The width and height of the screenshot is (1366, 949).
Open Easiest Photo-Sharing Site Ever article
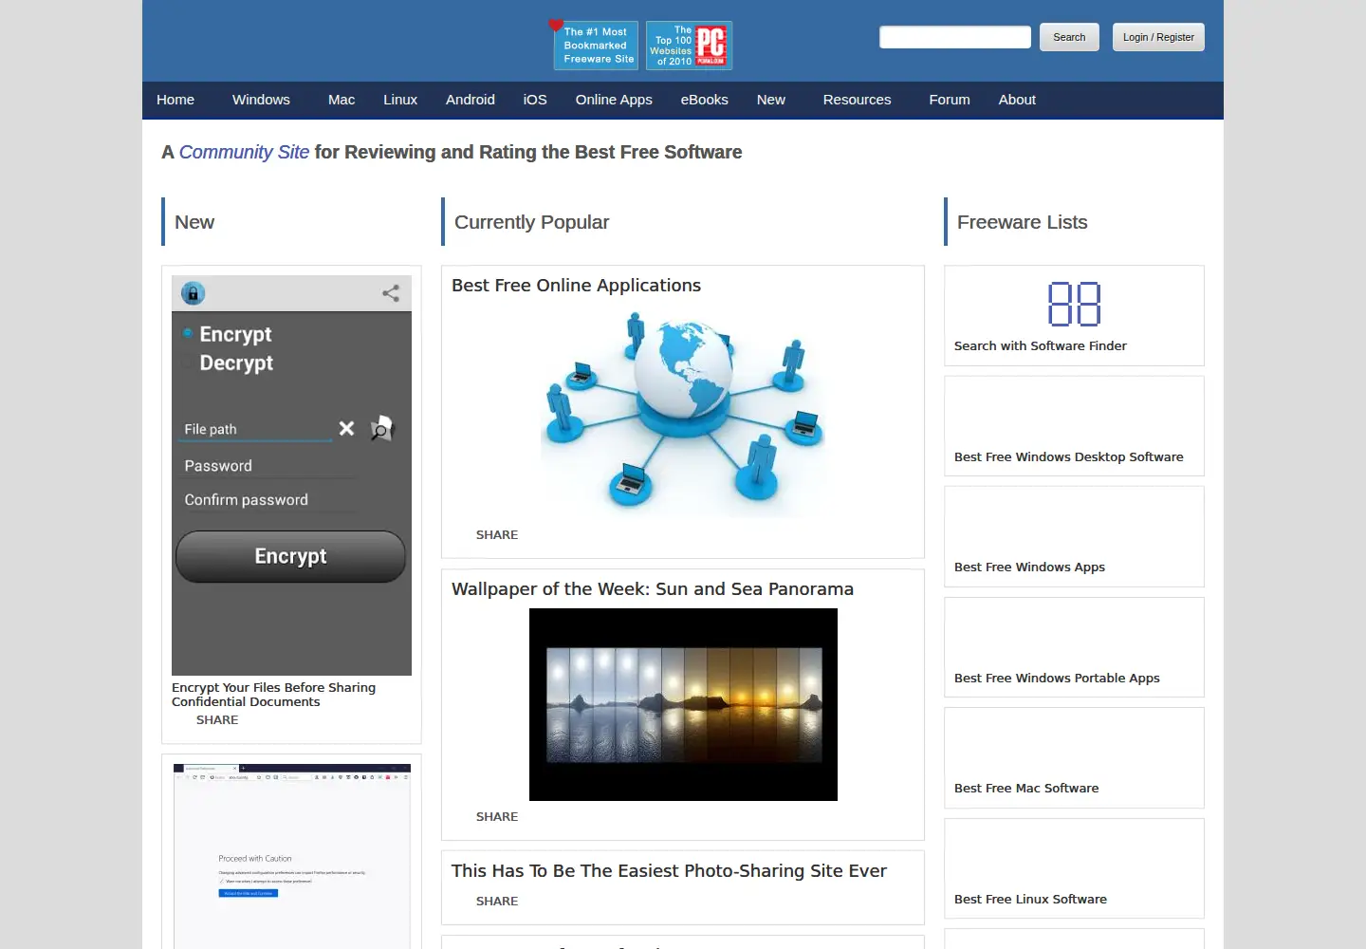pyautogui.click(x=669, y=871)
